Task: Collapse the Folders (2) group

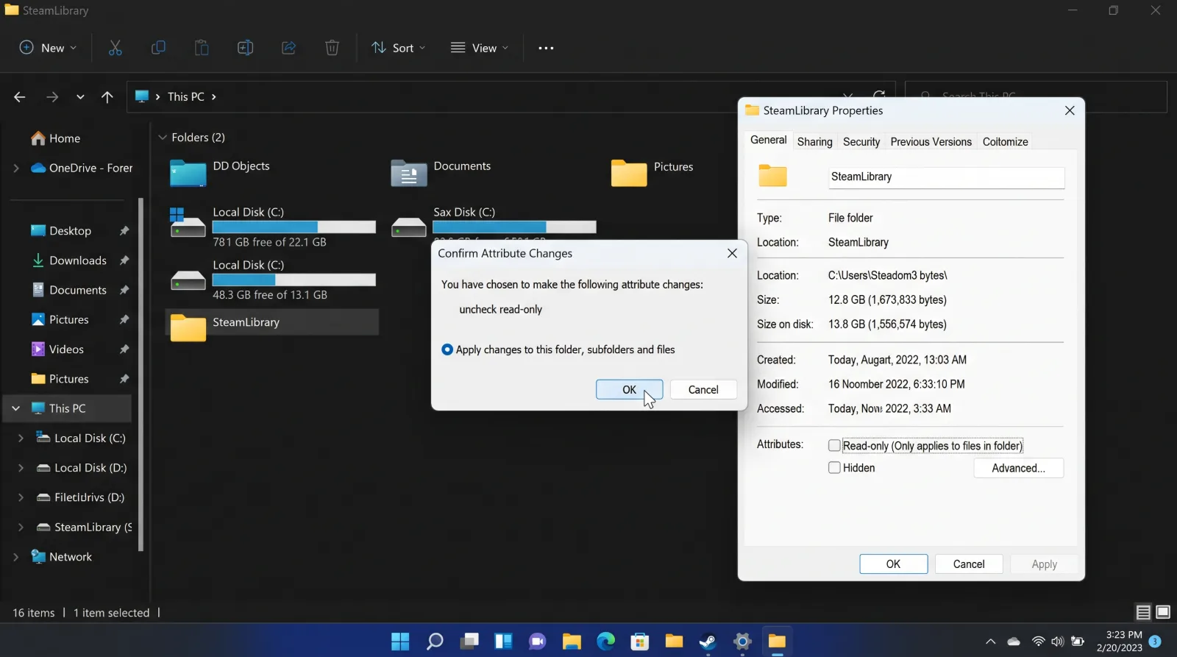Action: pos(163,138)
